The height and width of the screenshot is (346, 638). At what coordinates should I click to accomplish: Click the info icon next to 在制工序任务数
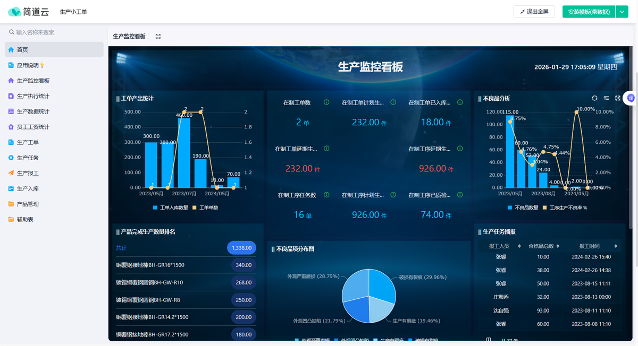[326, 195]
